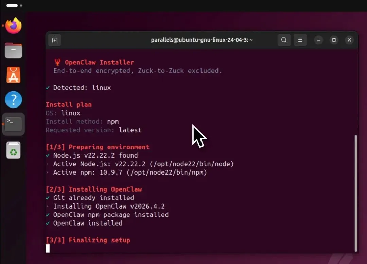Click "End-to-end encrypted, Zuck-to-Zuck excluded." line

point(138,71)
